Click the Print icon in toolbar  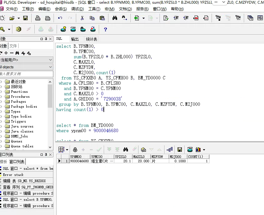pos(38,18)
